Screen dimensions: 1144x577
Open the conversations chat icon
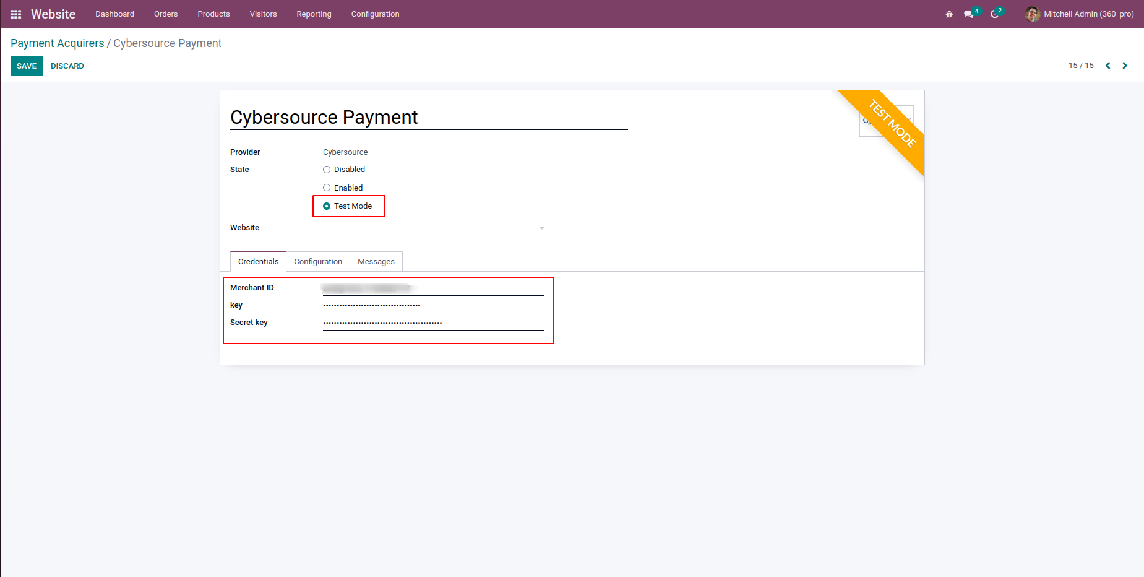pyautogui.click(x=969, y=14)
